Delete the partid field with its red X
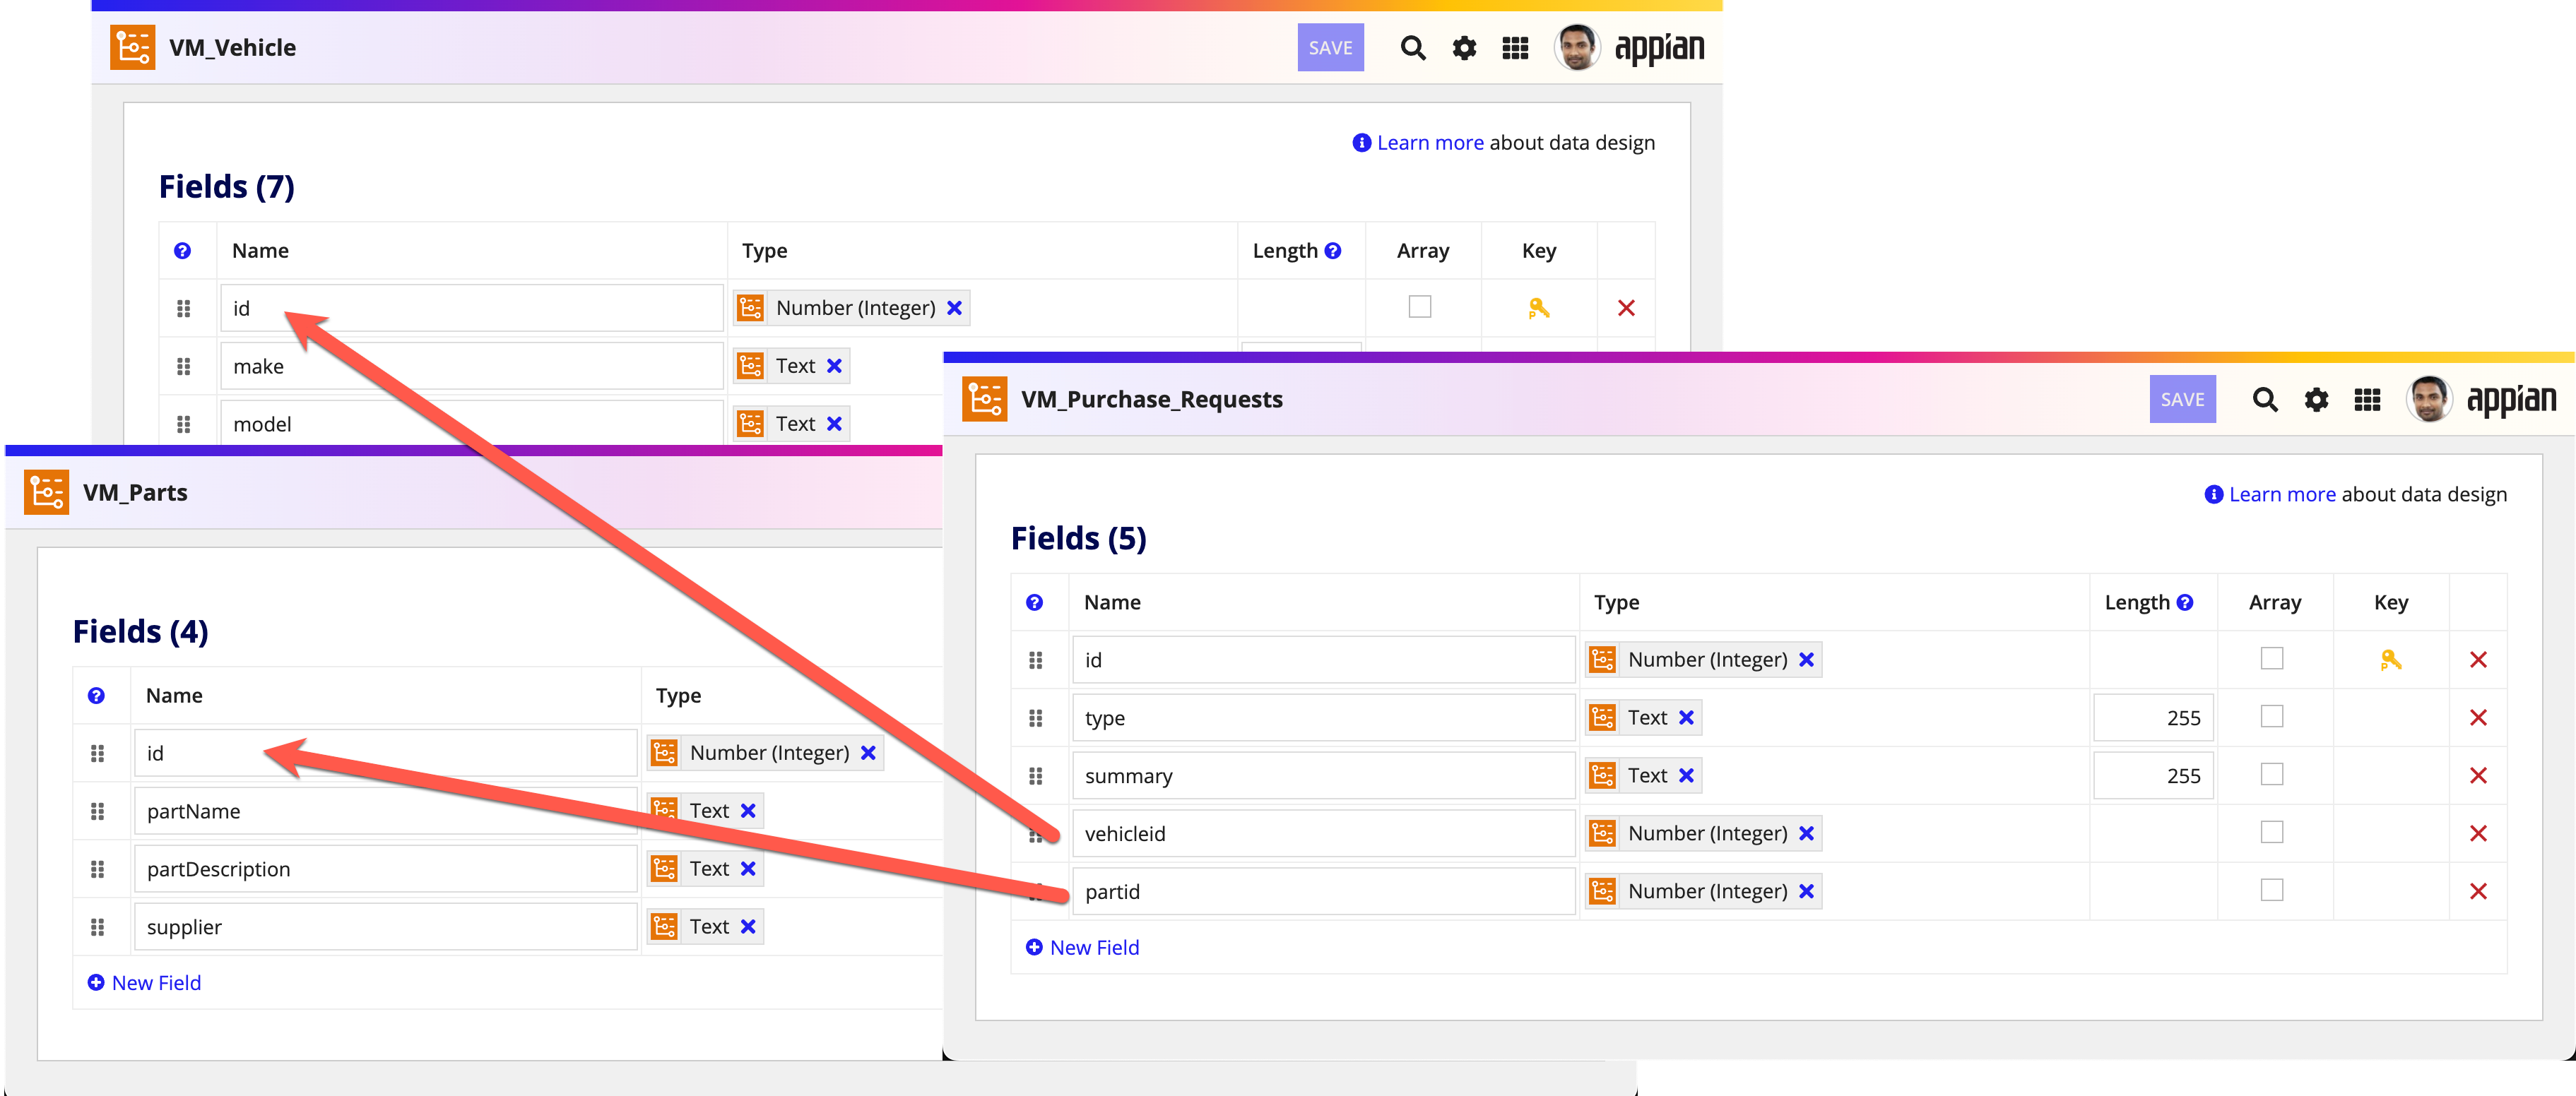The height and width of the screenshot is (1096, 2576). pyautogui.click(x=2477, y=891)
